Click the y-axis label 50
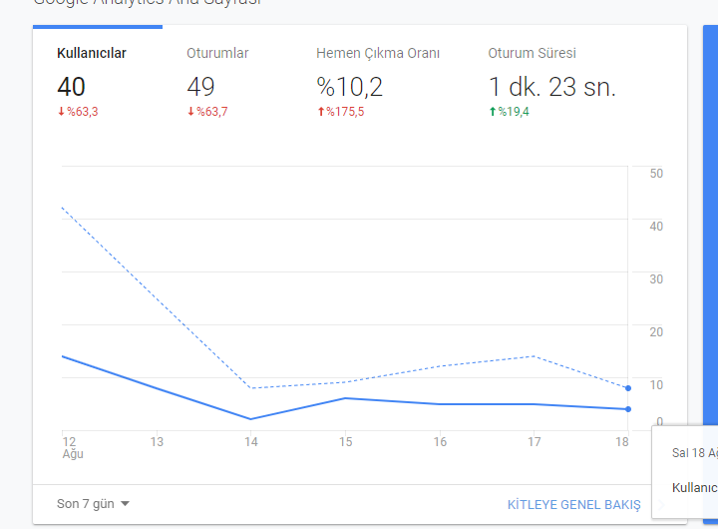The image size is (718, 529). [656, 174]
